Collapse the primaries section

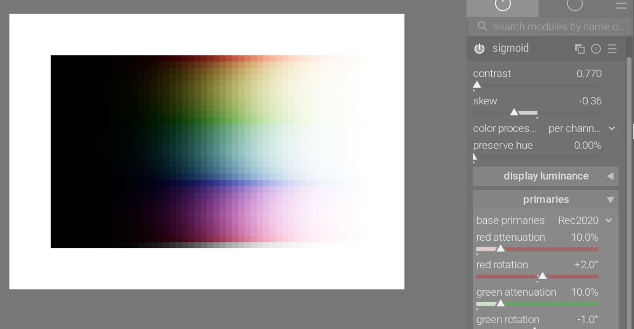546,199
